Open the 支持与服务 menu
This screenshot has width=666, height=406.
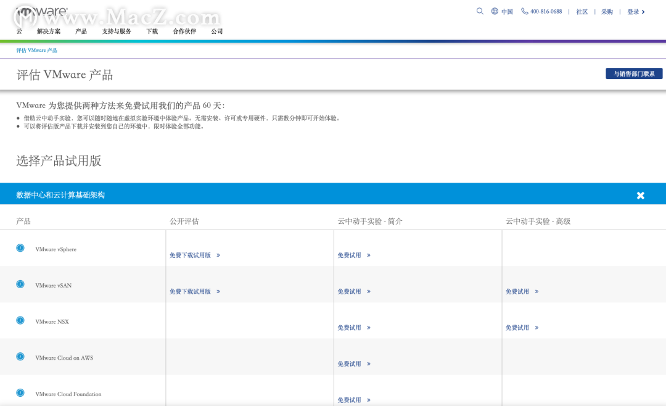coord(117,31)
